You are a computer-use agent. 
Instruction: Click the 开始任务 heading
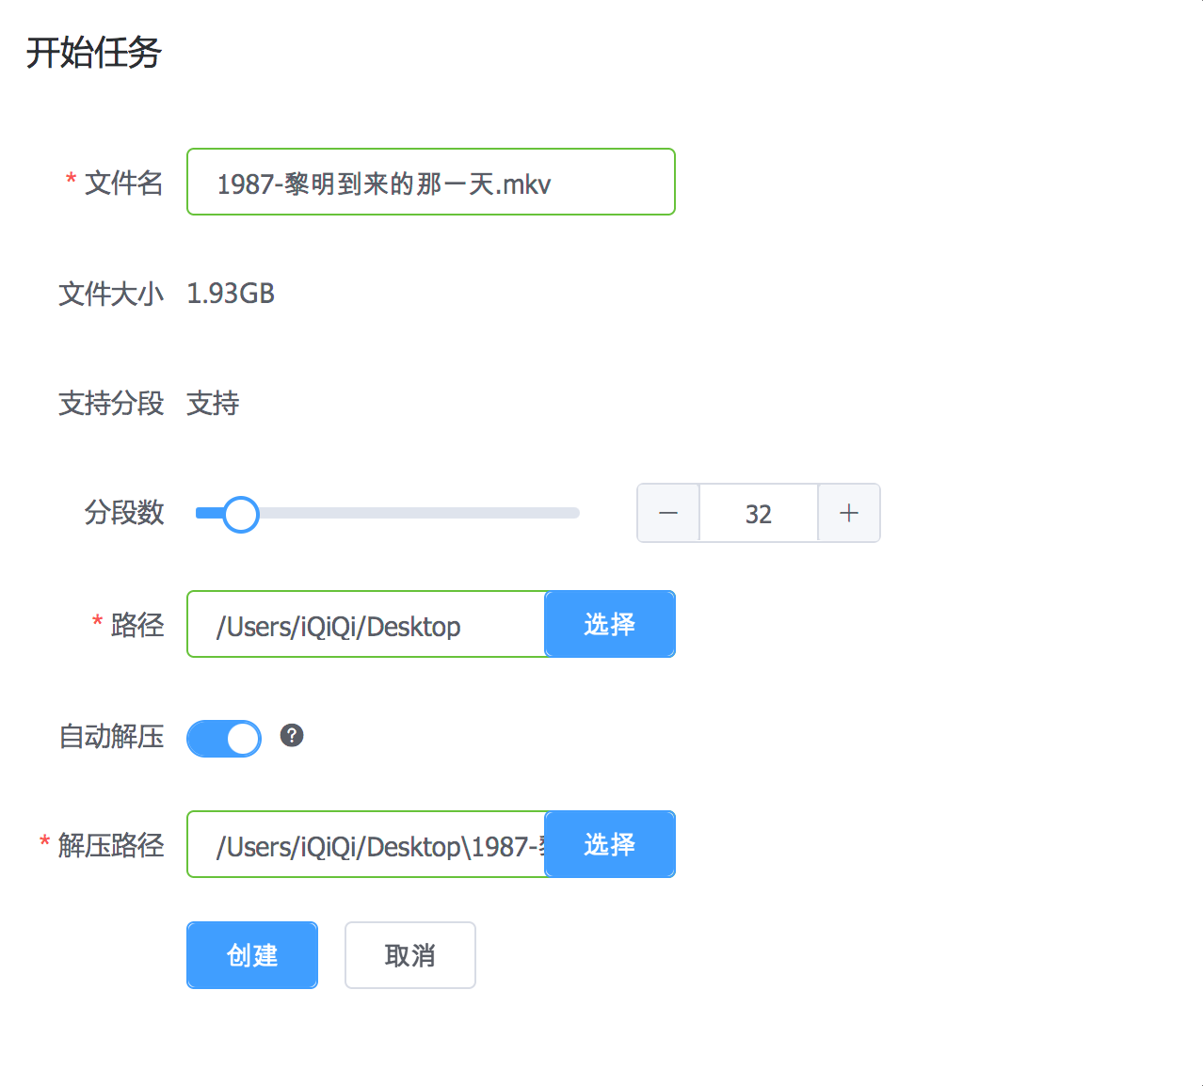click(x=93, y=53)
